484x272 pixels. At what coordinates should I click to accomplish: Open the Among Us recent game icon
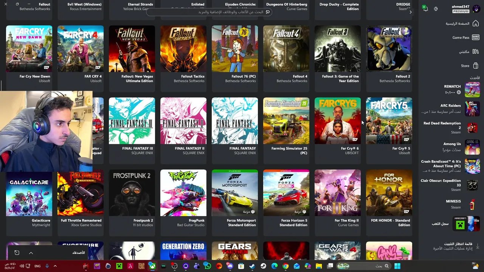472,147
